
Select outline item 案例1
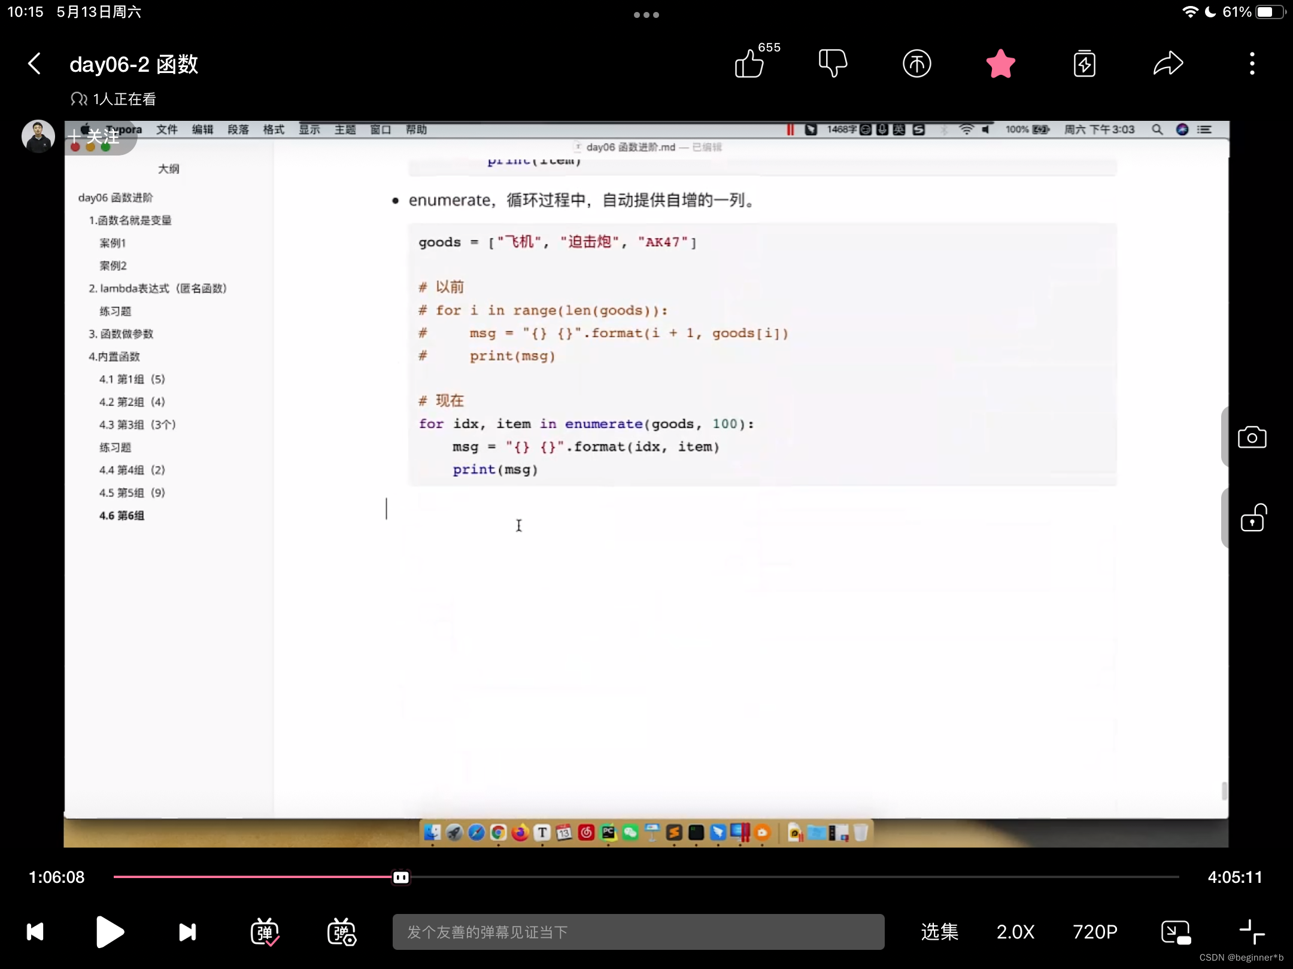[x=113, y=243]
